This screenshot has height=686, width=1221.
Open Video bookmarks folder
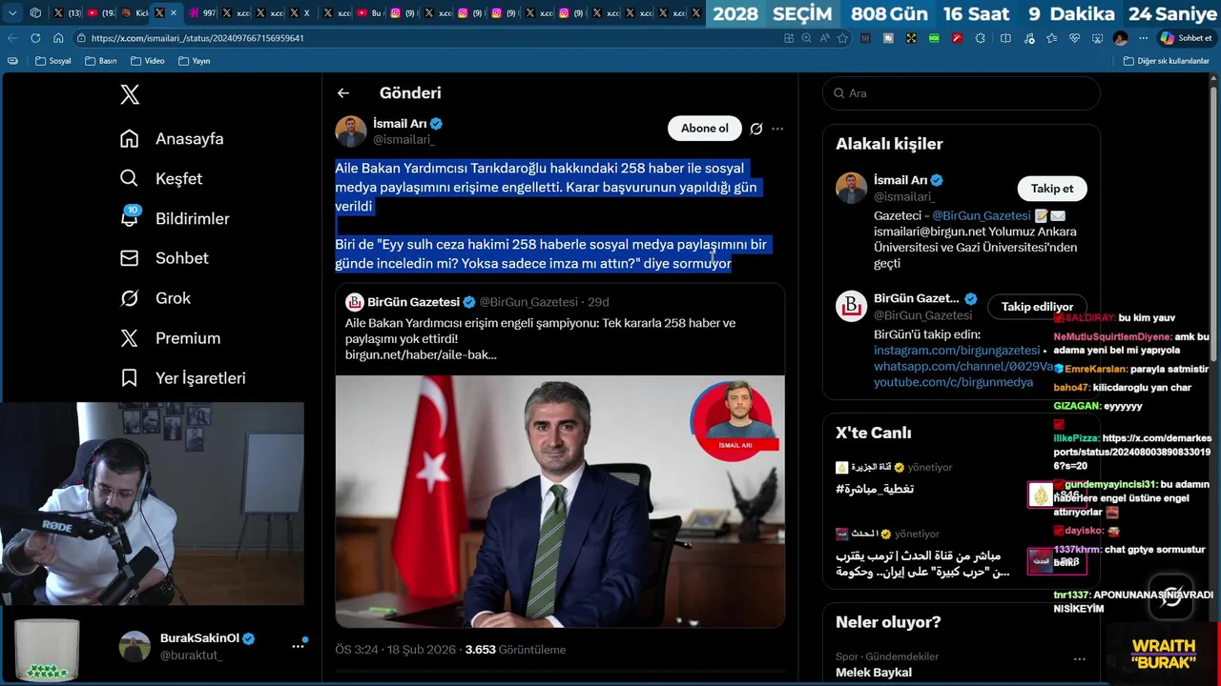148,61
